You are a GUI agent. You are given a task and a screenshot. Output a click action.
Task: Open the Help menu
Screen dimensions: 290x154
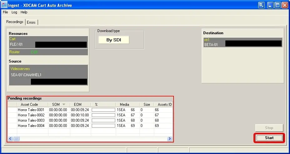24,12
